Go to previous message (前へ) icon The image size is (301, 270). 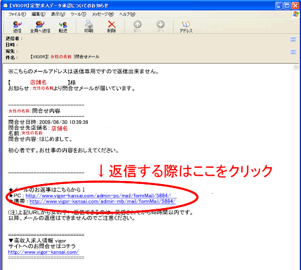137,26
